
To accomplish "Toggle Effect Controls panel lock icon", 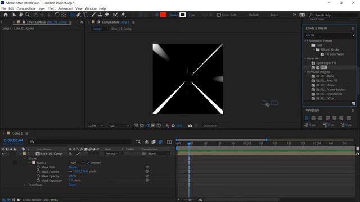I will pos(24,22).
